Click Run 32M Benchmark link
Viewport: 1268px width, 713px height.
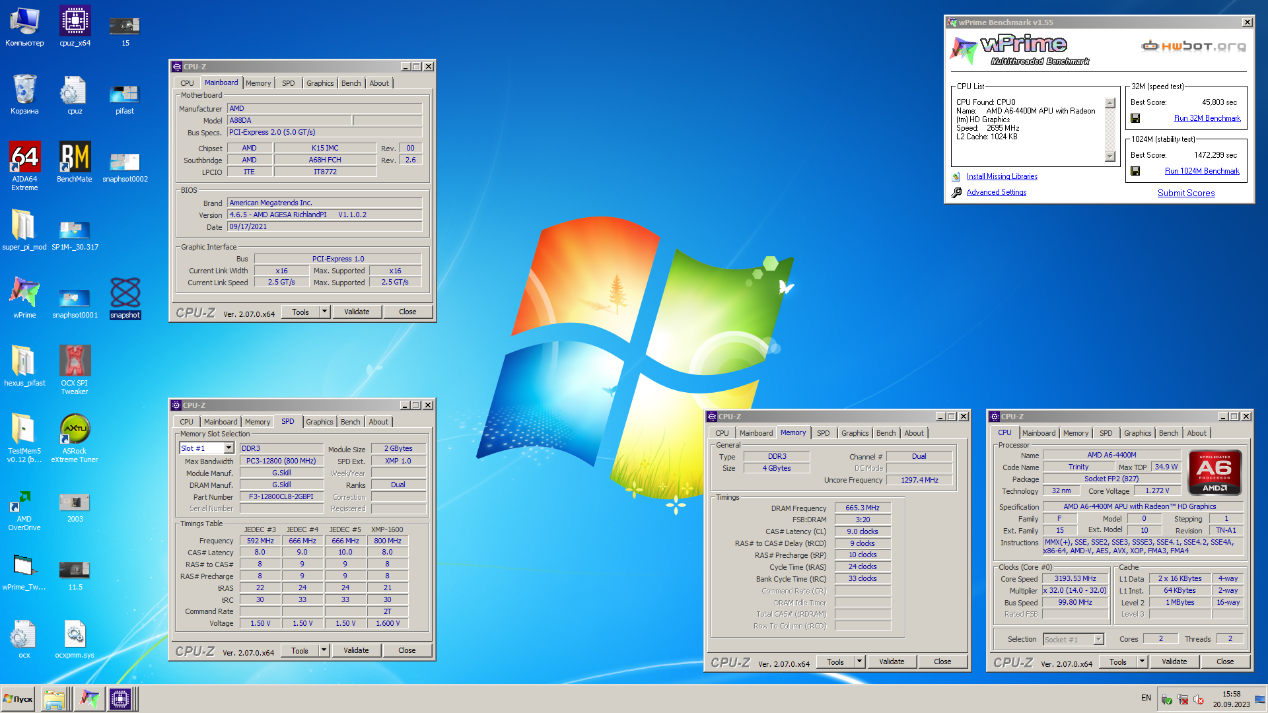click(x=1207, y=118)
